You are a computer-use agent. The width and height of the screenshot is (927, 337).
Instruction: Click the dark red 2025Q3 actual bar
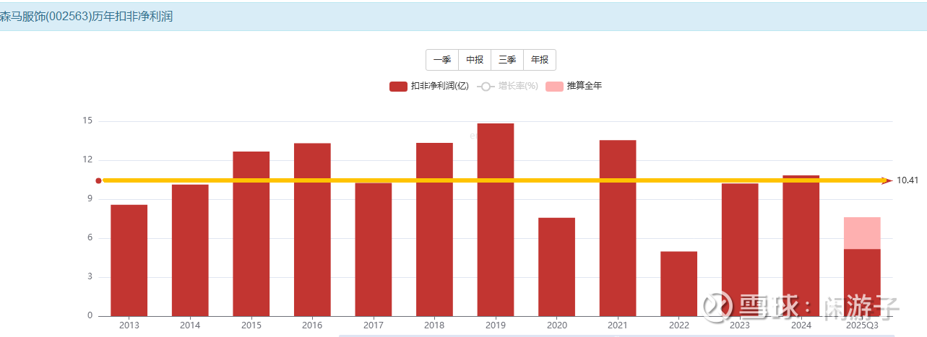tap(862, 282)
